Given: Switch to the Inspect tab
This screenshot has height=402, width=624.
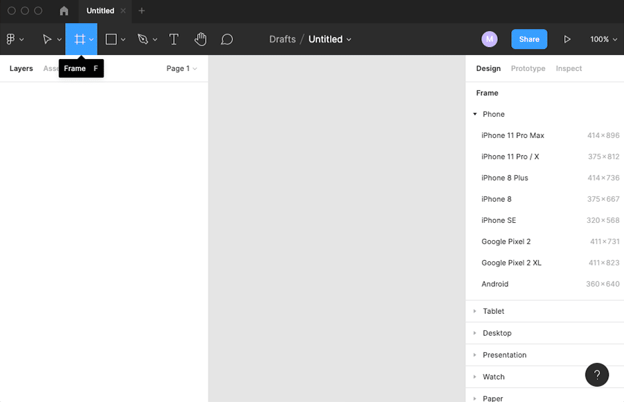Looking at the screenshot, I should tap(569, 68).
